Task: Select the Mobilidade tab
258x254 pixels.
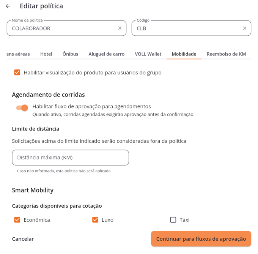Action: (x=184, y=54)
